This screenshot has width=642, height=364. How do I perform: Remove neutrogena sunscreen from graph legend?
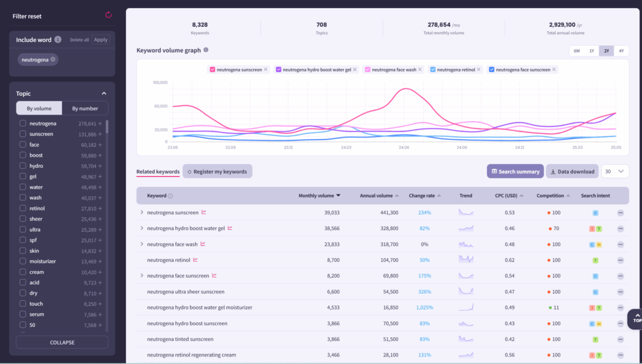[x=265, y=70]
